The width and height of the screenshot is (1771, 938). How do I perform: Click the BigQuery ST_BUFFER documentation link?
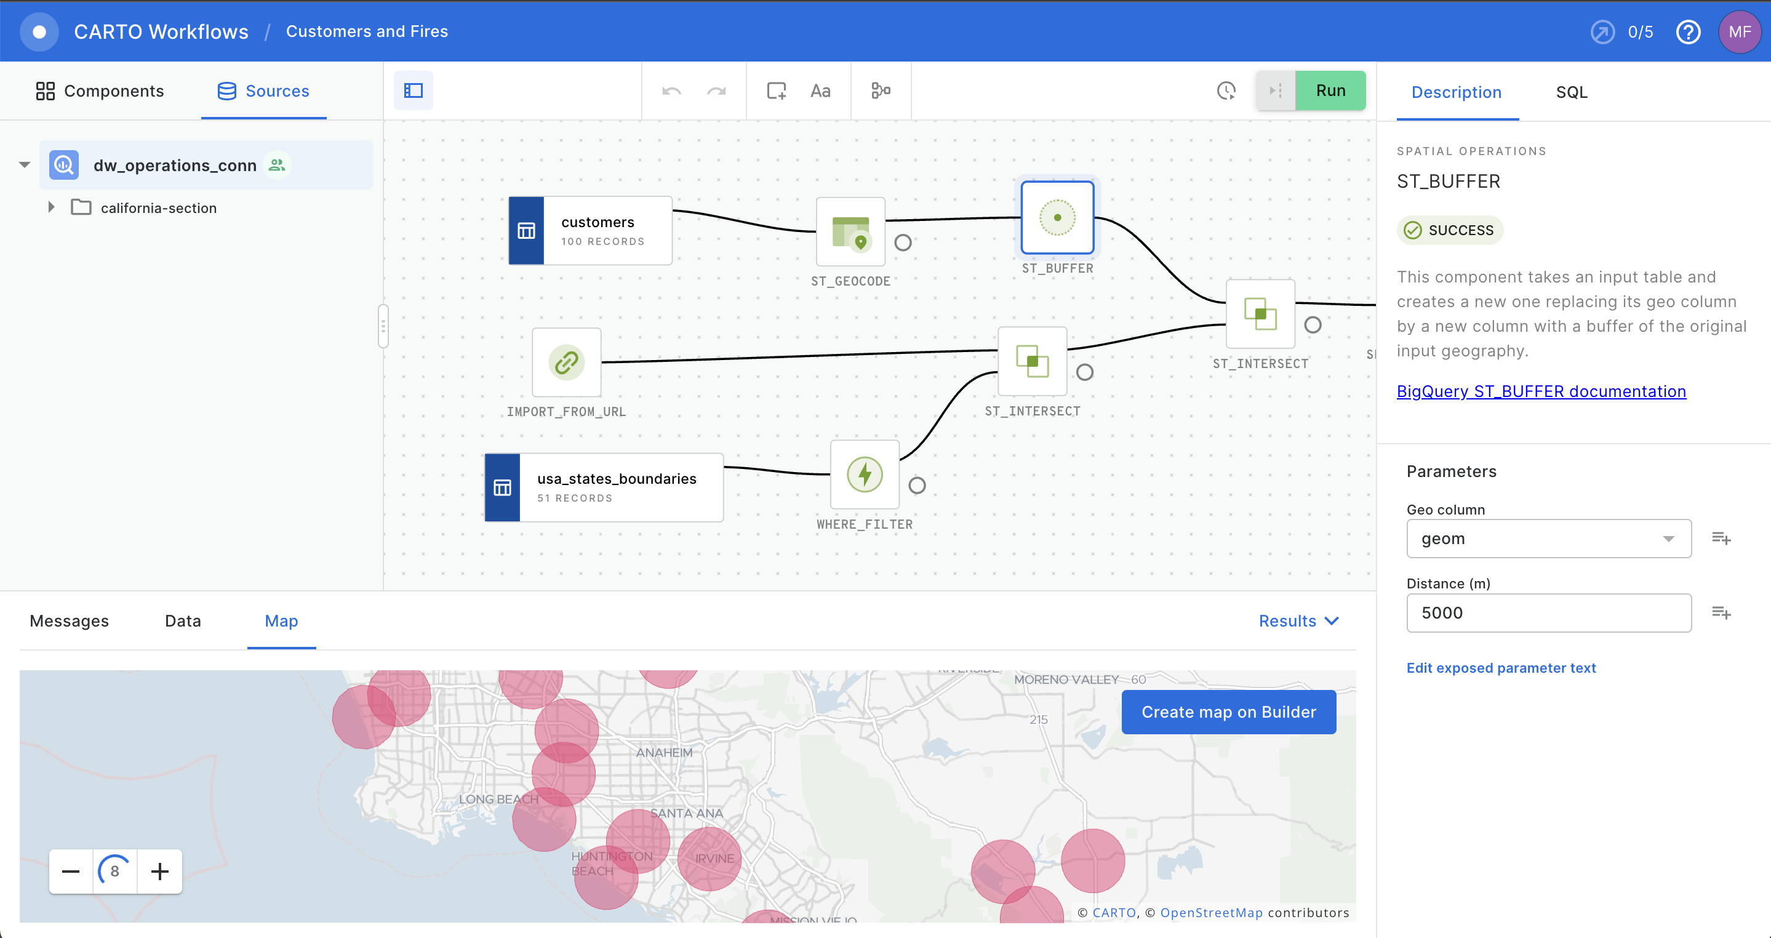(x=1541, y=391)
